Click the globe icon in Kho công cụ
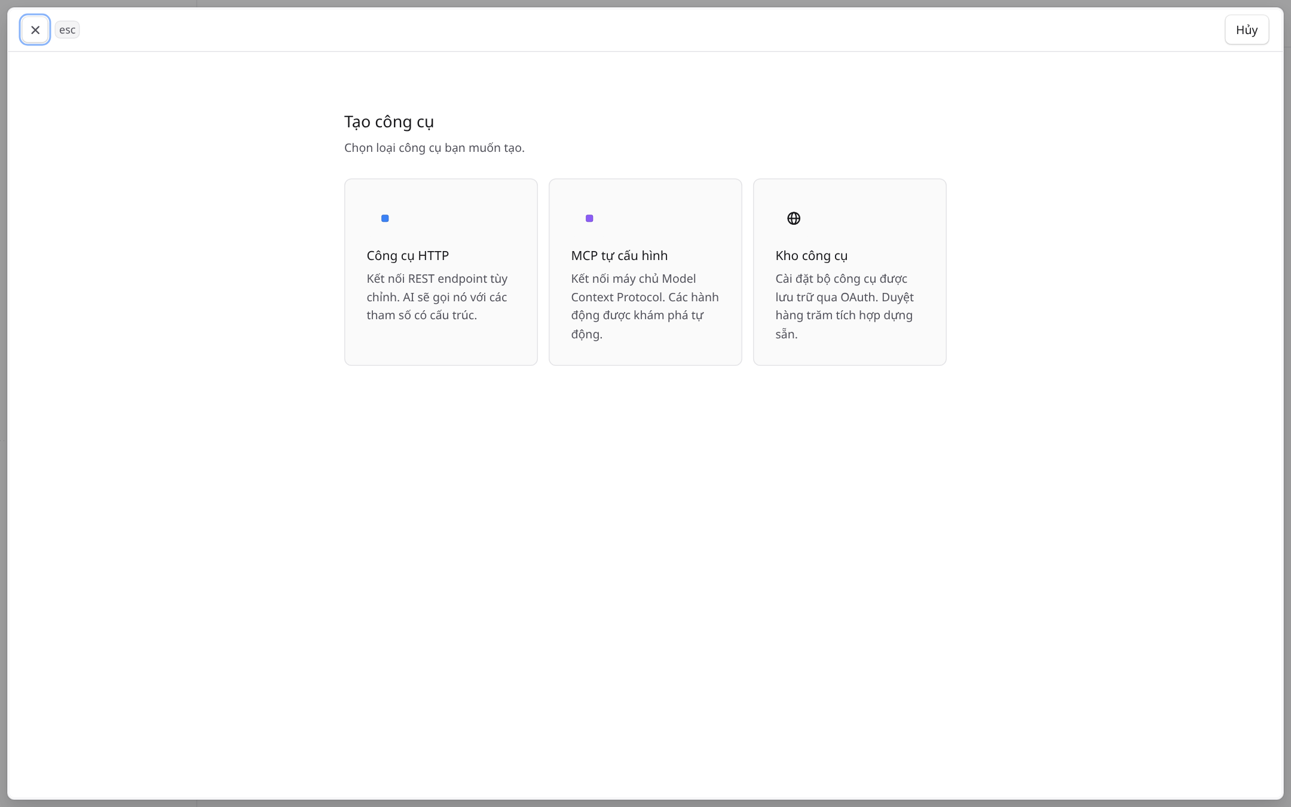The image size is (1291, 807). coord(794,218)
